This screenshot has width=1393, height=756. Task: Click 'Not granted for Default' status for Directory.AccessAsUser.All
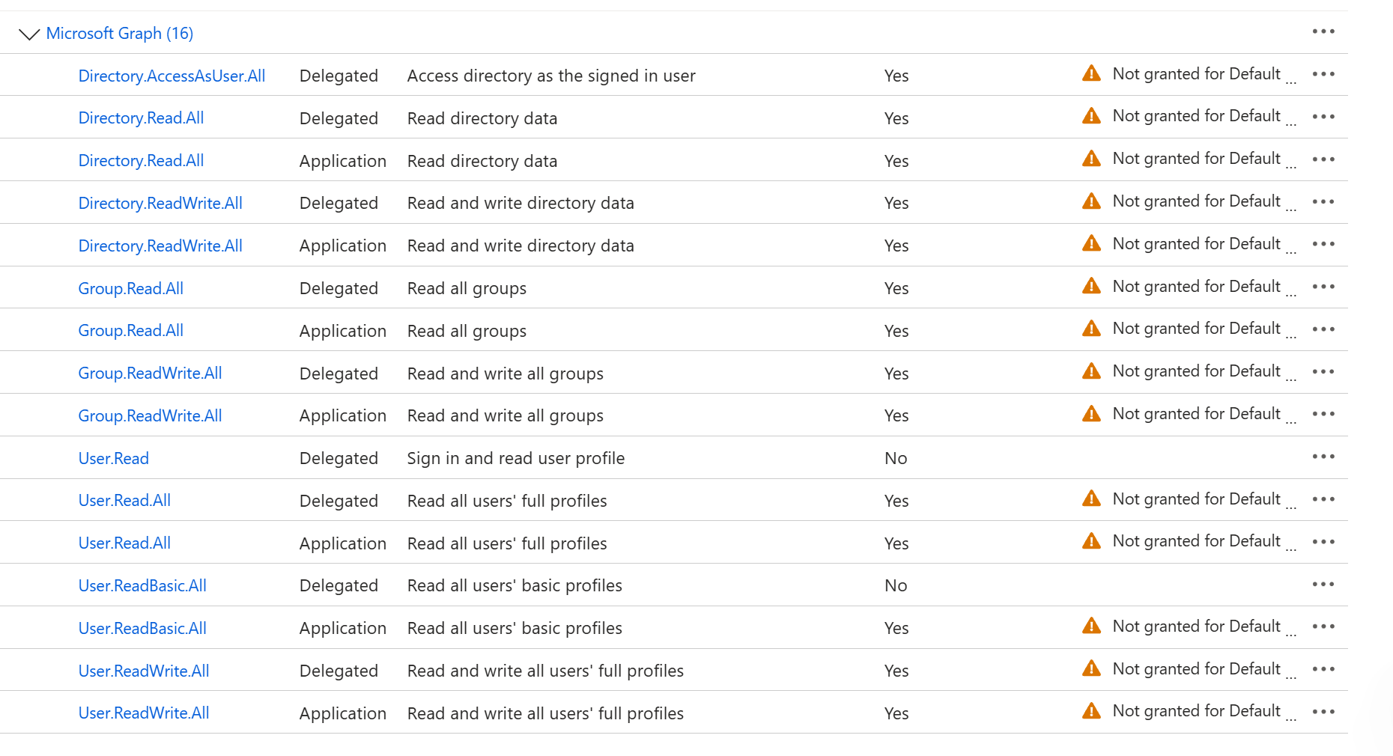1197,74
